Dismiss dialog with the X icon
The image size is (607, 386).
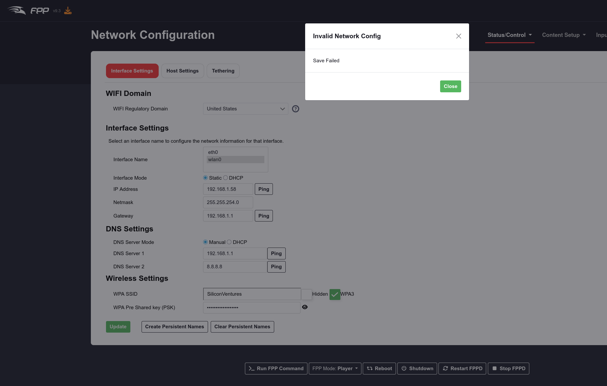tap(459, 36)
